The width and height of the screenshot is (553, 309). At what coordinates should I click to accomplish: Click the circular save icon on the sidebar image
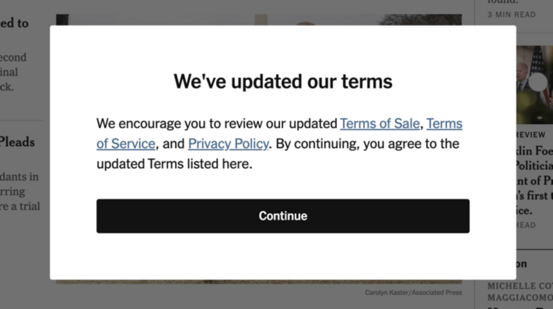pos(538,81)
